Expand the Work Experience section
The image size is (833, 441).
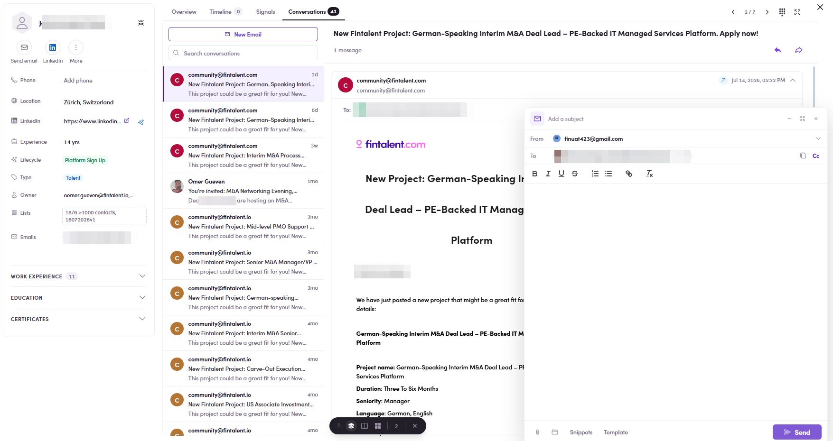click(78, 276)
